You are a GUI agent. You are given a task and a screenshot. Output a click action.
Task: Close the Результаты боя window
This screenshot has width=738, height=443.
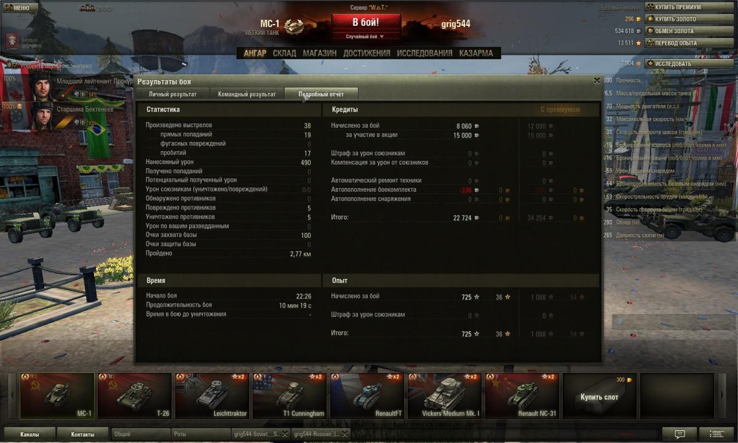597,80
